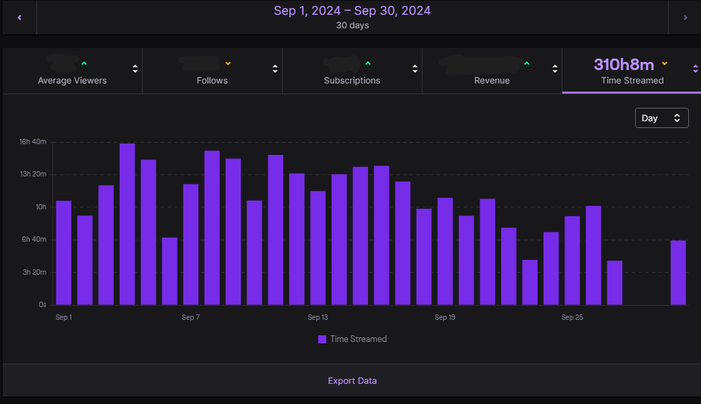Go to previous date range arrow
The width and height of the screenshot is (701, 404).
tap(20, 18)
